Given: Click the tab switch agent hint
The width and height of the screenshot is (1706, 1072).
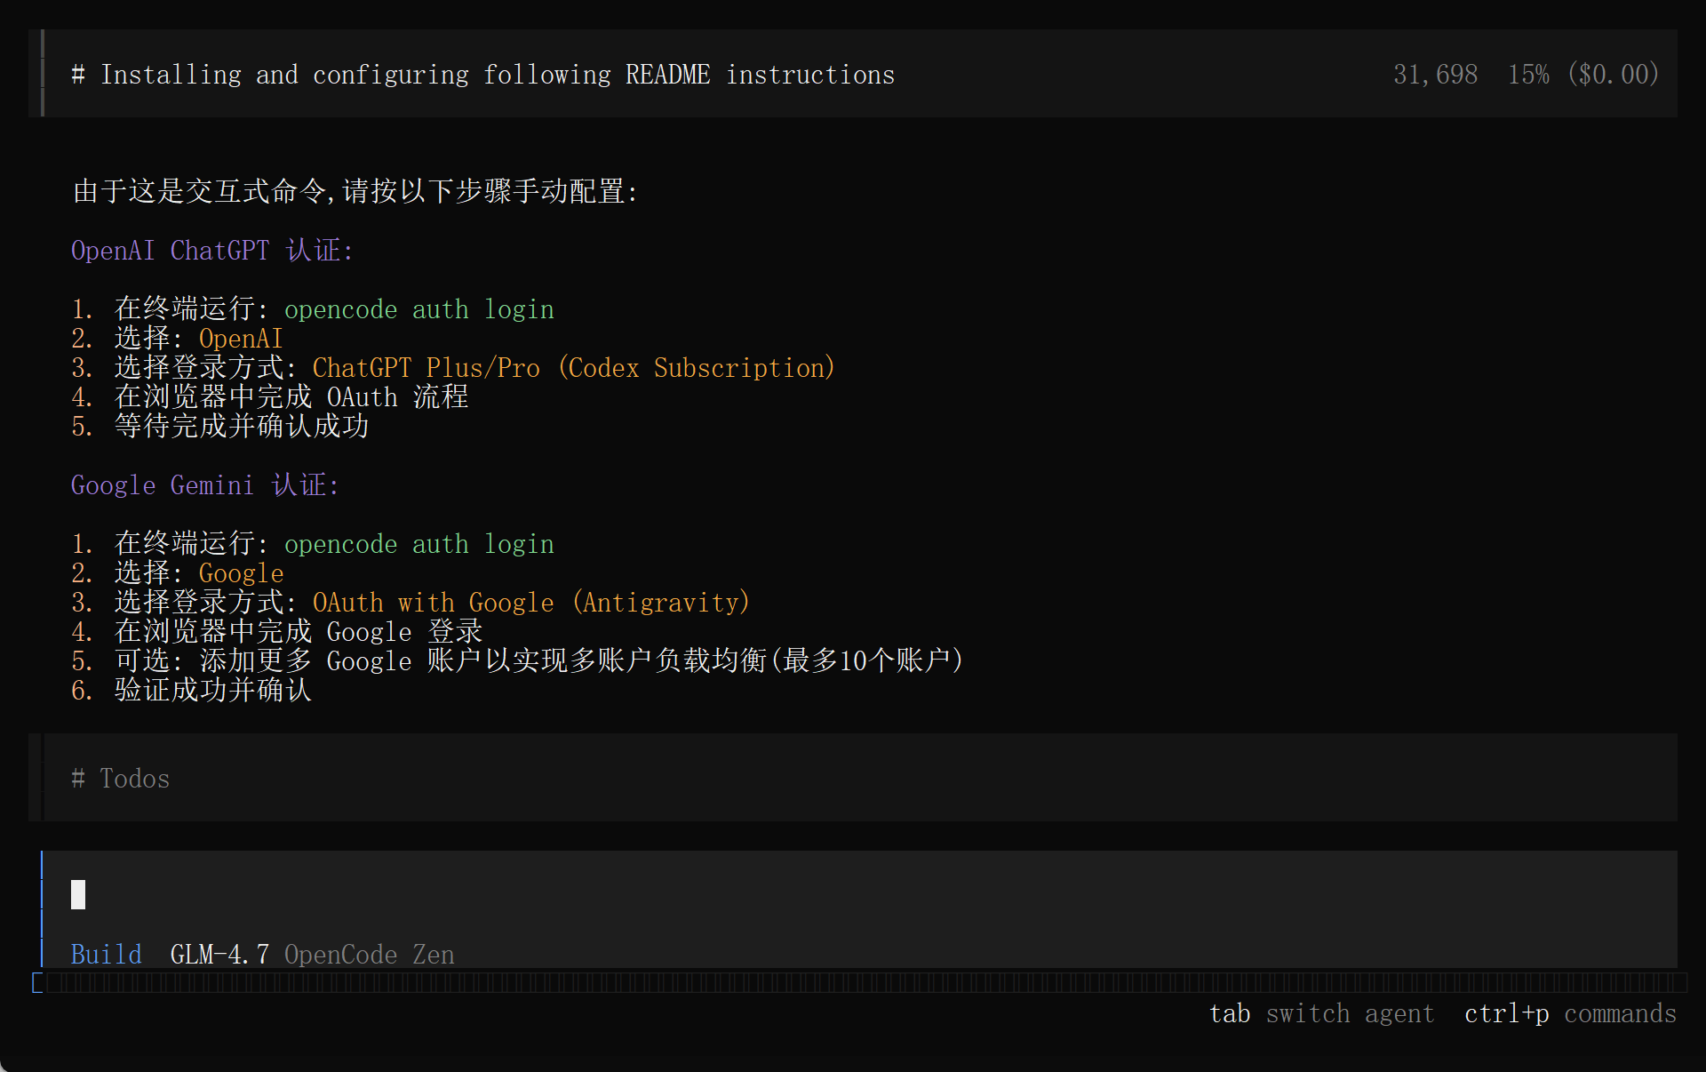Looking at the screenshot, I should (1321, 1014).
